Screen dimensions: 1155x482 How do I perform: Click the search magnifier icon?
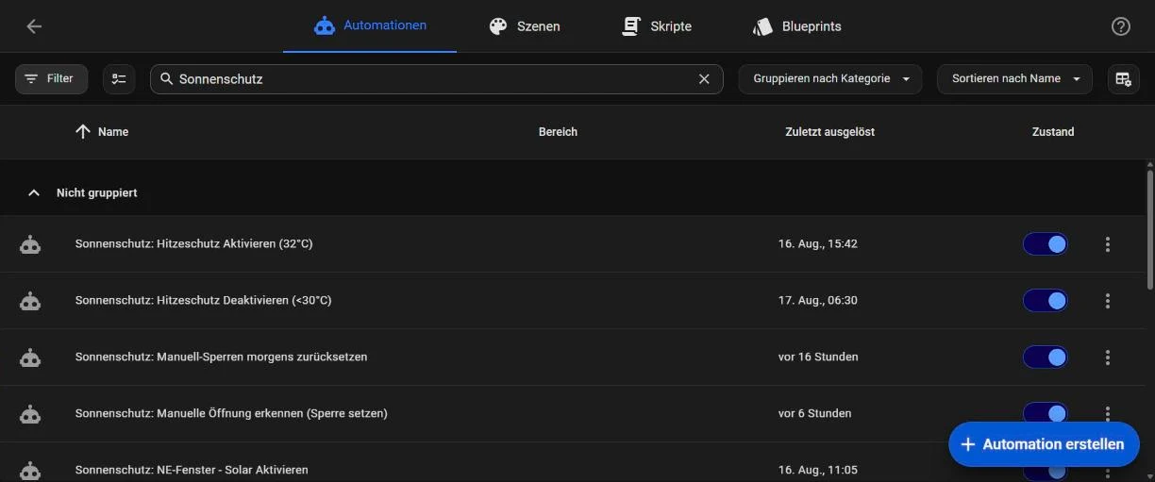pyautogui.click(x=167, y=79)
